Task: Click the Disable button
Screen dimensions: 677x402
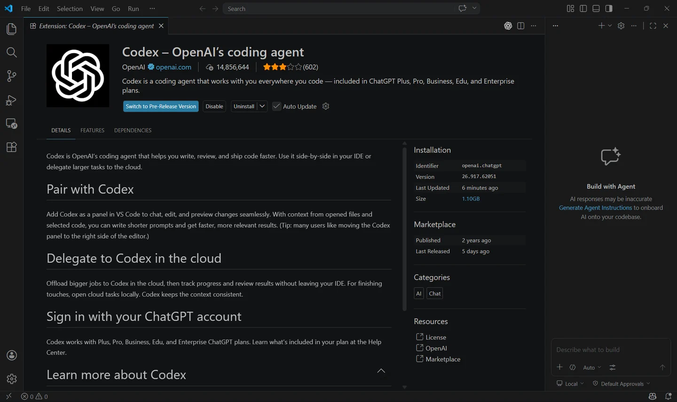Action: click(x=214, y=106)
